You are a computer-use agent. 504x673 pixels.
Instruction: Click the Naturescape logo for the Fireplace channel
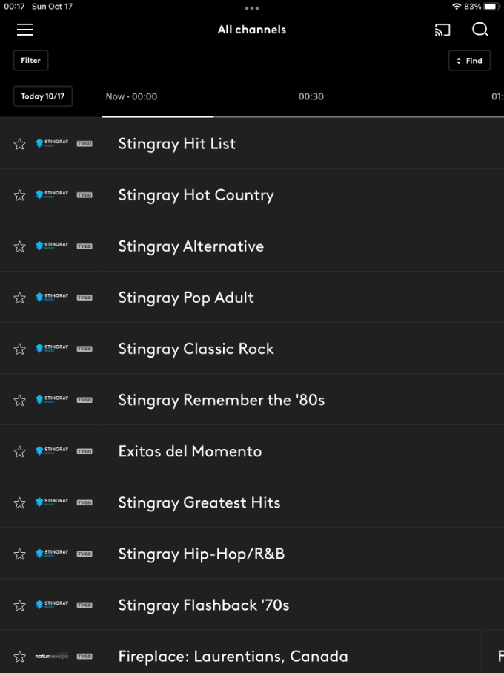(52, 657)
